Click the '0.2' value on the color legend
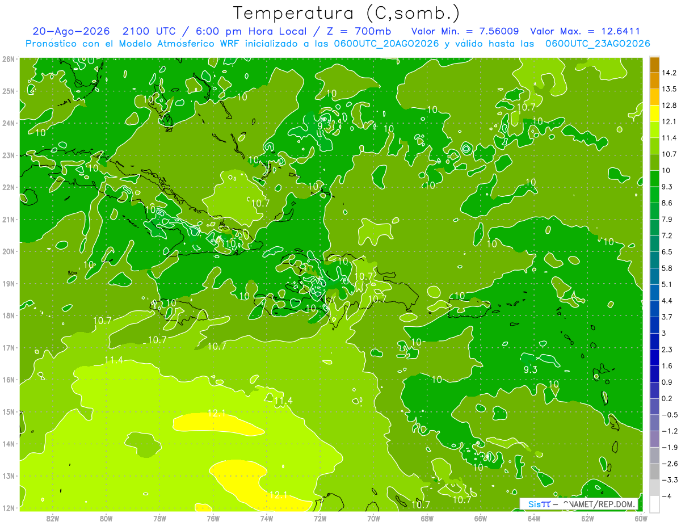The height and width of the screenshot is (526, 681). (668, 398)
